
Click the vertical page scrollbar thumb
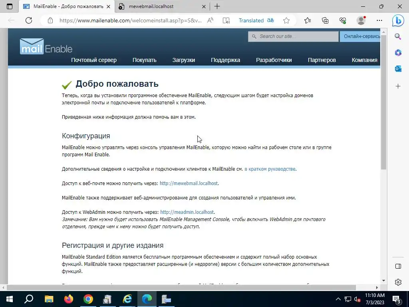383,102
